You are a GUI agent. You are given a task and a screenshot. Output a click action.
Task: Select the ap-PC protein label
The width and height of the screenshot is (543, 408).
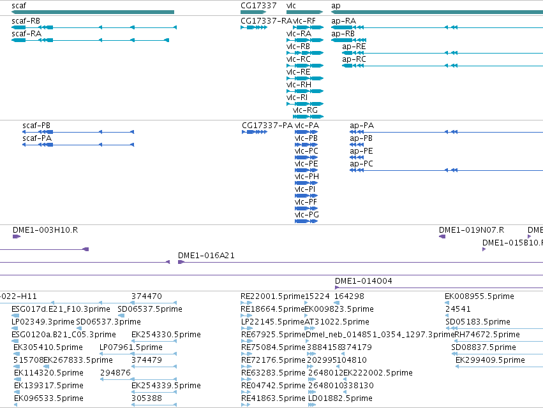[362, 164]
